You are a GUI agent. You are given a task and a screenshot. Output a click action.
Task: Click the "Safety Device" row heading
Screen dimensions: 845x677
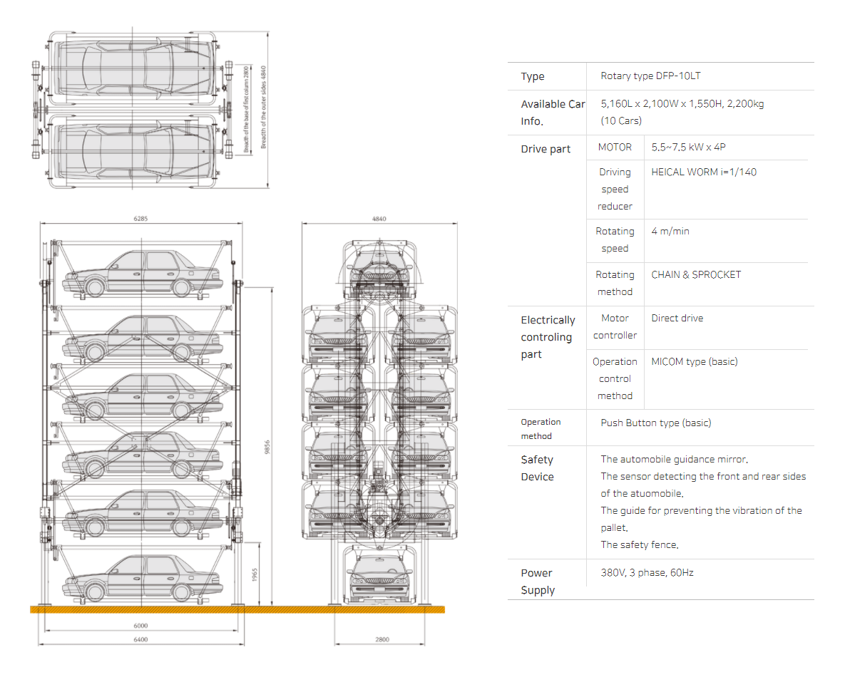(x=537, y=468)
